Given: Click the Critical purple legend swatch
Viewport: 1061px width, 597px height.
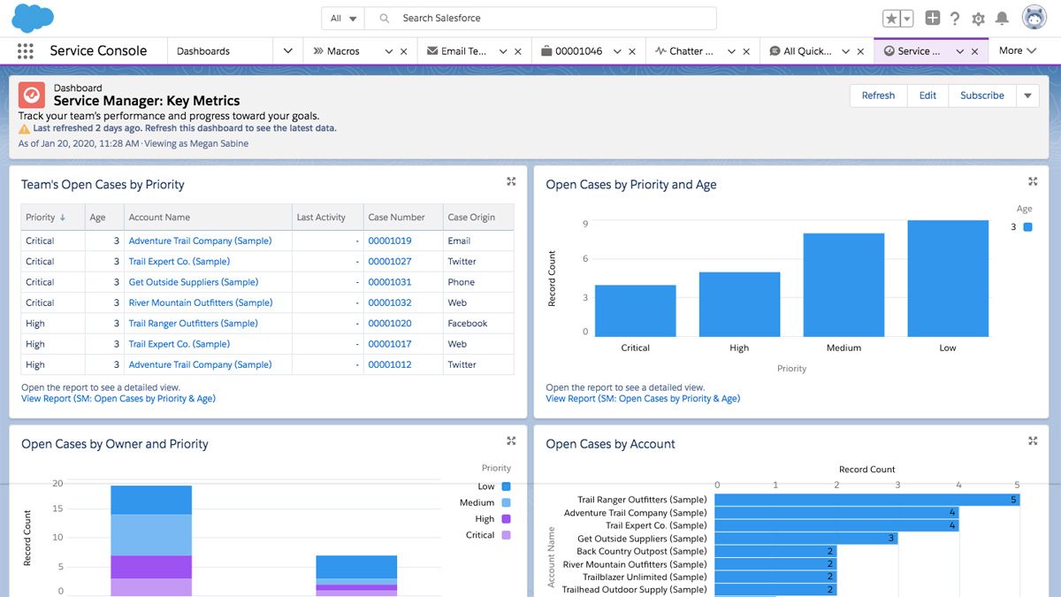Looking at the screenshot, I should pyautogui.click(x=505, y=535).
